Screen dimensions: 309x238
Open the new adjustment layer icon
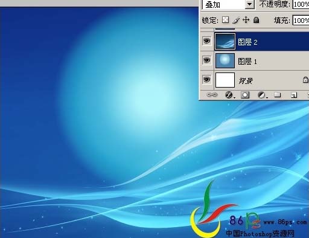click(262, 95)
